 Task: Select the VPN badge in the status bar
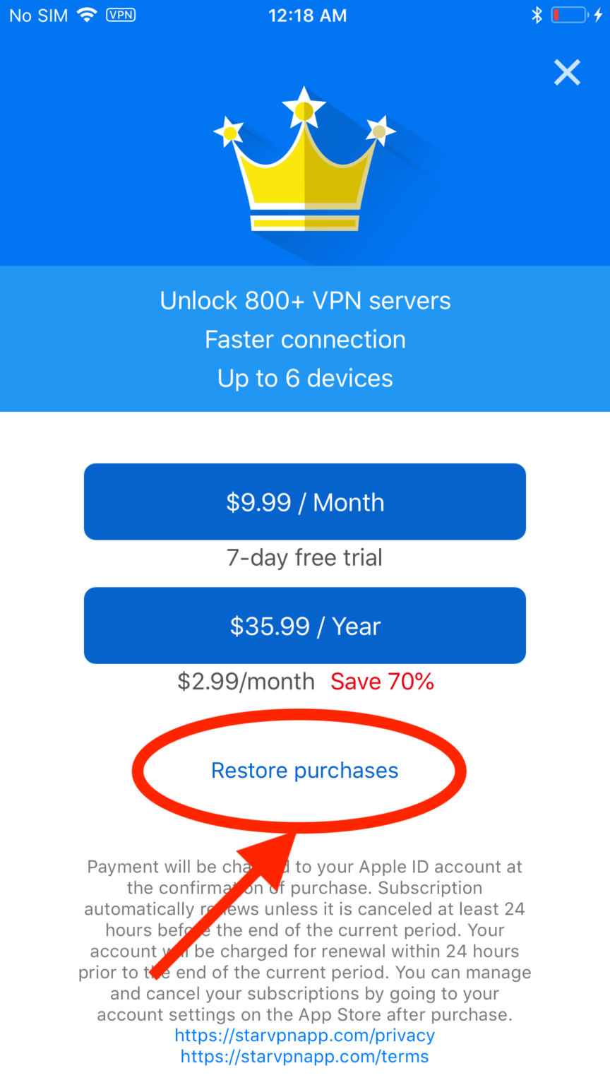coord(121,15)
